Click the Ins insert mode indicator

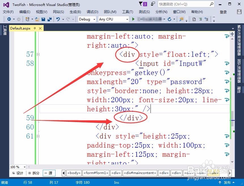116,182
